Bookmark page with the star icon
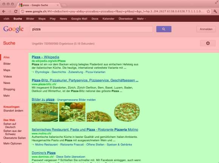 208,11
